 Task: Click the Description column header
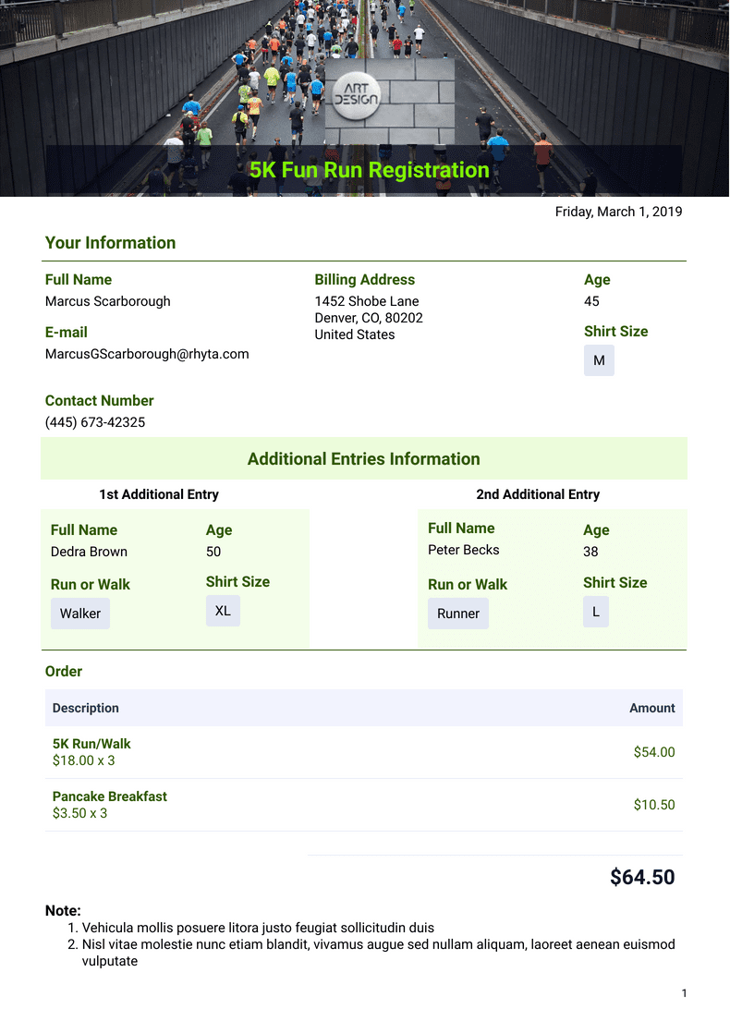(x=86, y=708)
